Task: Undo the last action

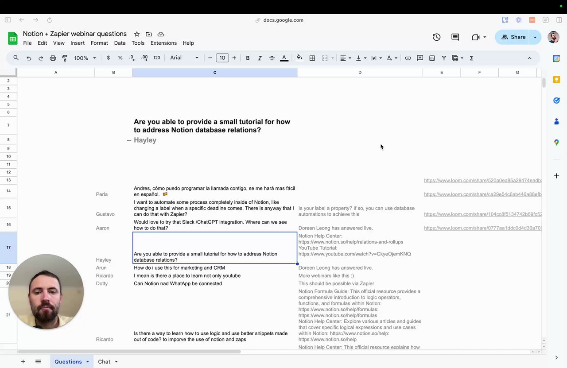Action: click(29, 58)
